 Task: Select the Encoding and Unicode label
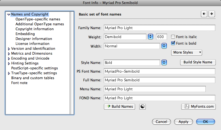30,58
